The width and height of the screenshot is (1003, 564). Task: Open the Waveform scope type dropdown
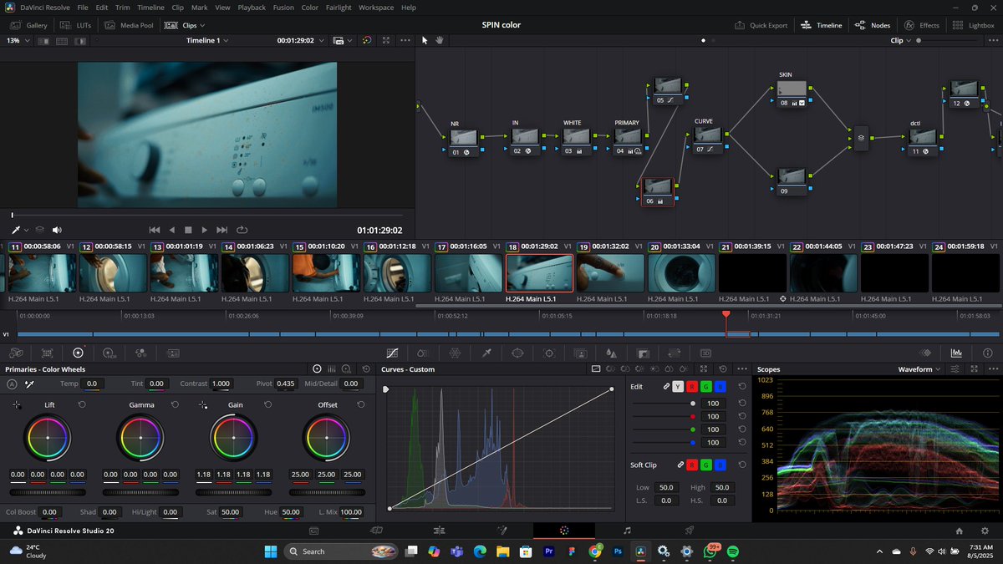(x=919, y=368)
